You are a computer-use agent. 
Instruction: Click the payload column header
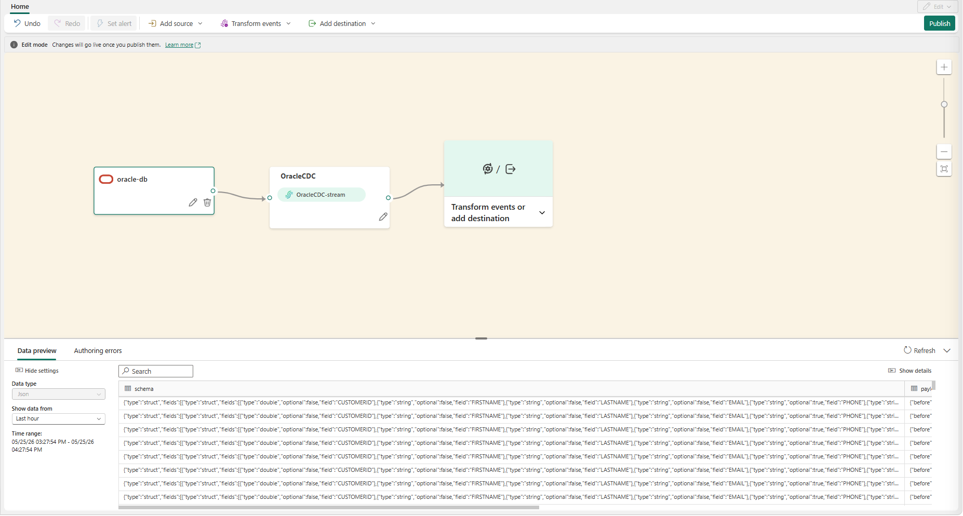pyautogui.click(x=919, y=389)
